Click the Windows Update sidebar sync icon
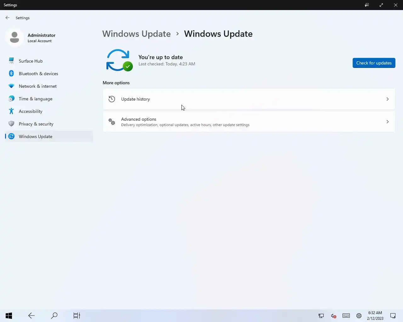 tap(11, 136)
